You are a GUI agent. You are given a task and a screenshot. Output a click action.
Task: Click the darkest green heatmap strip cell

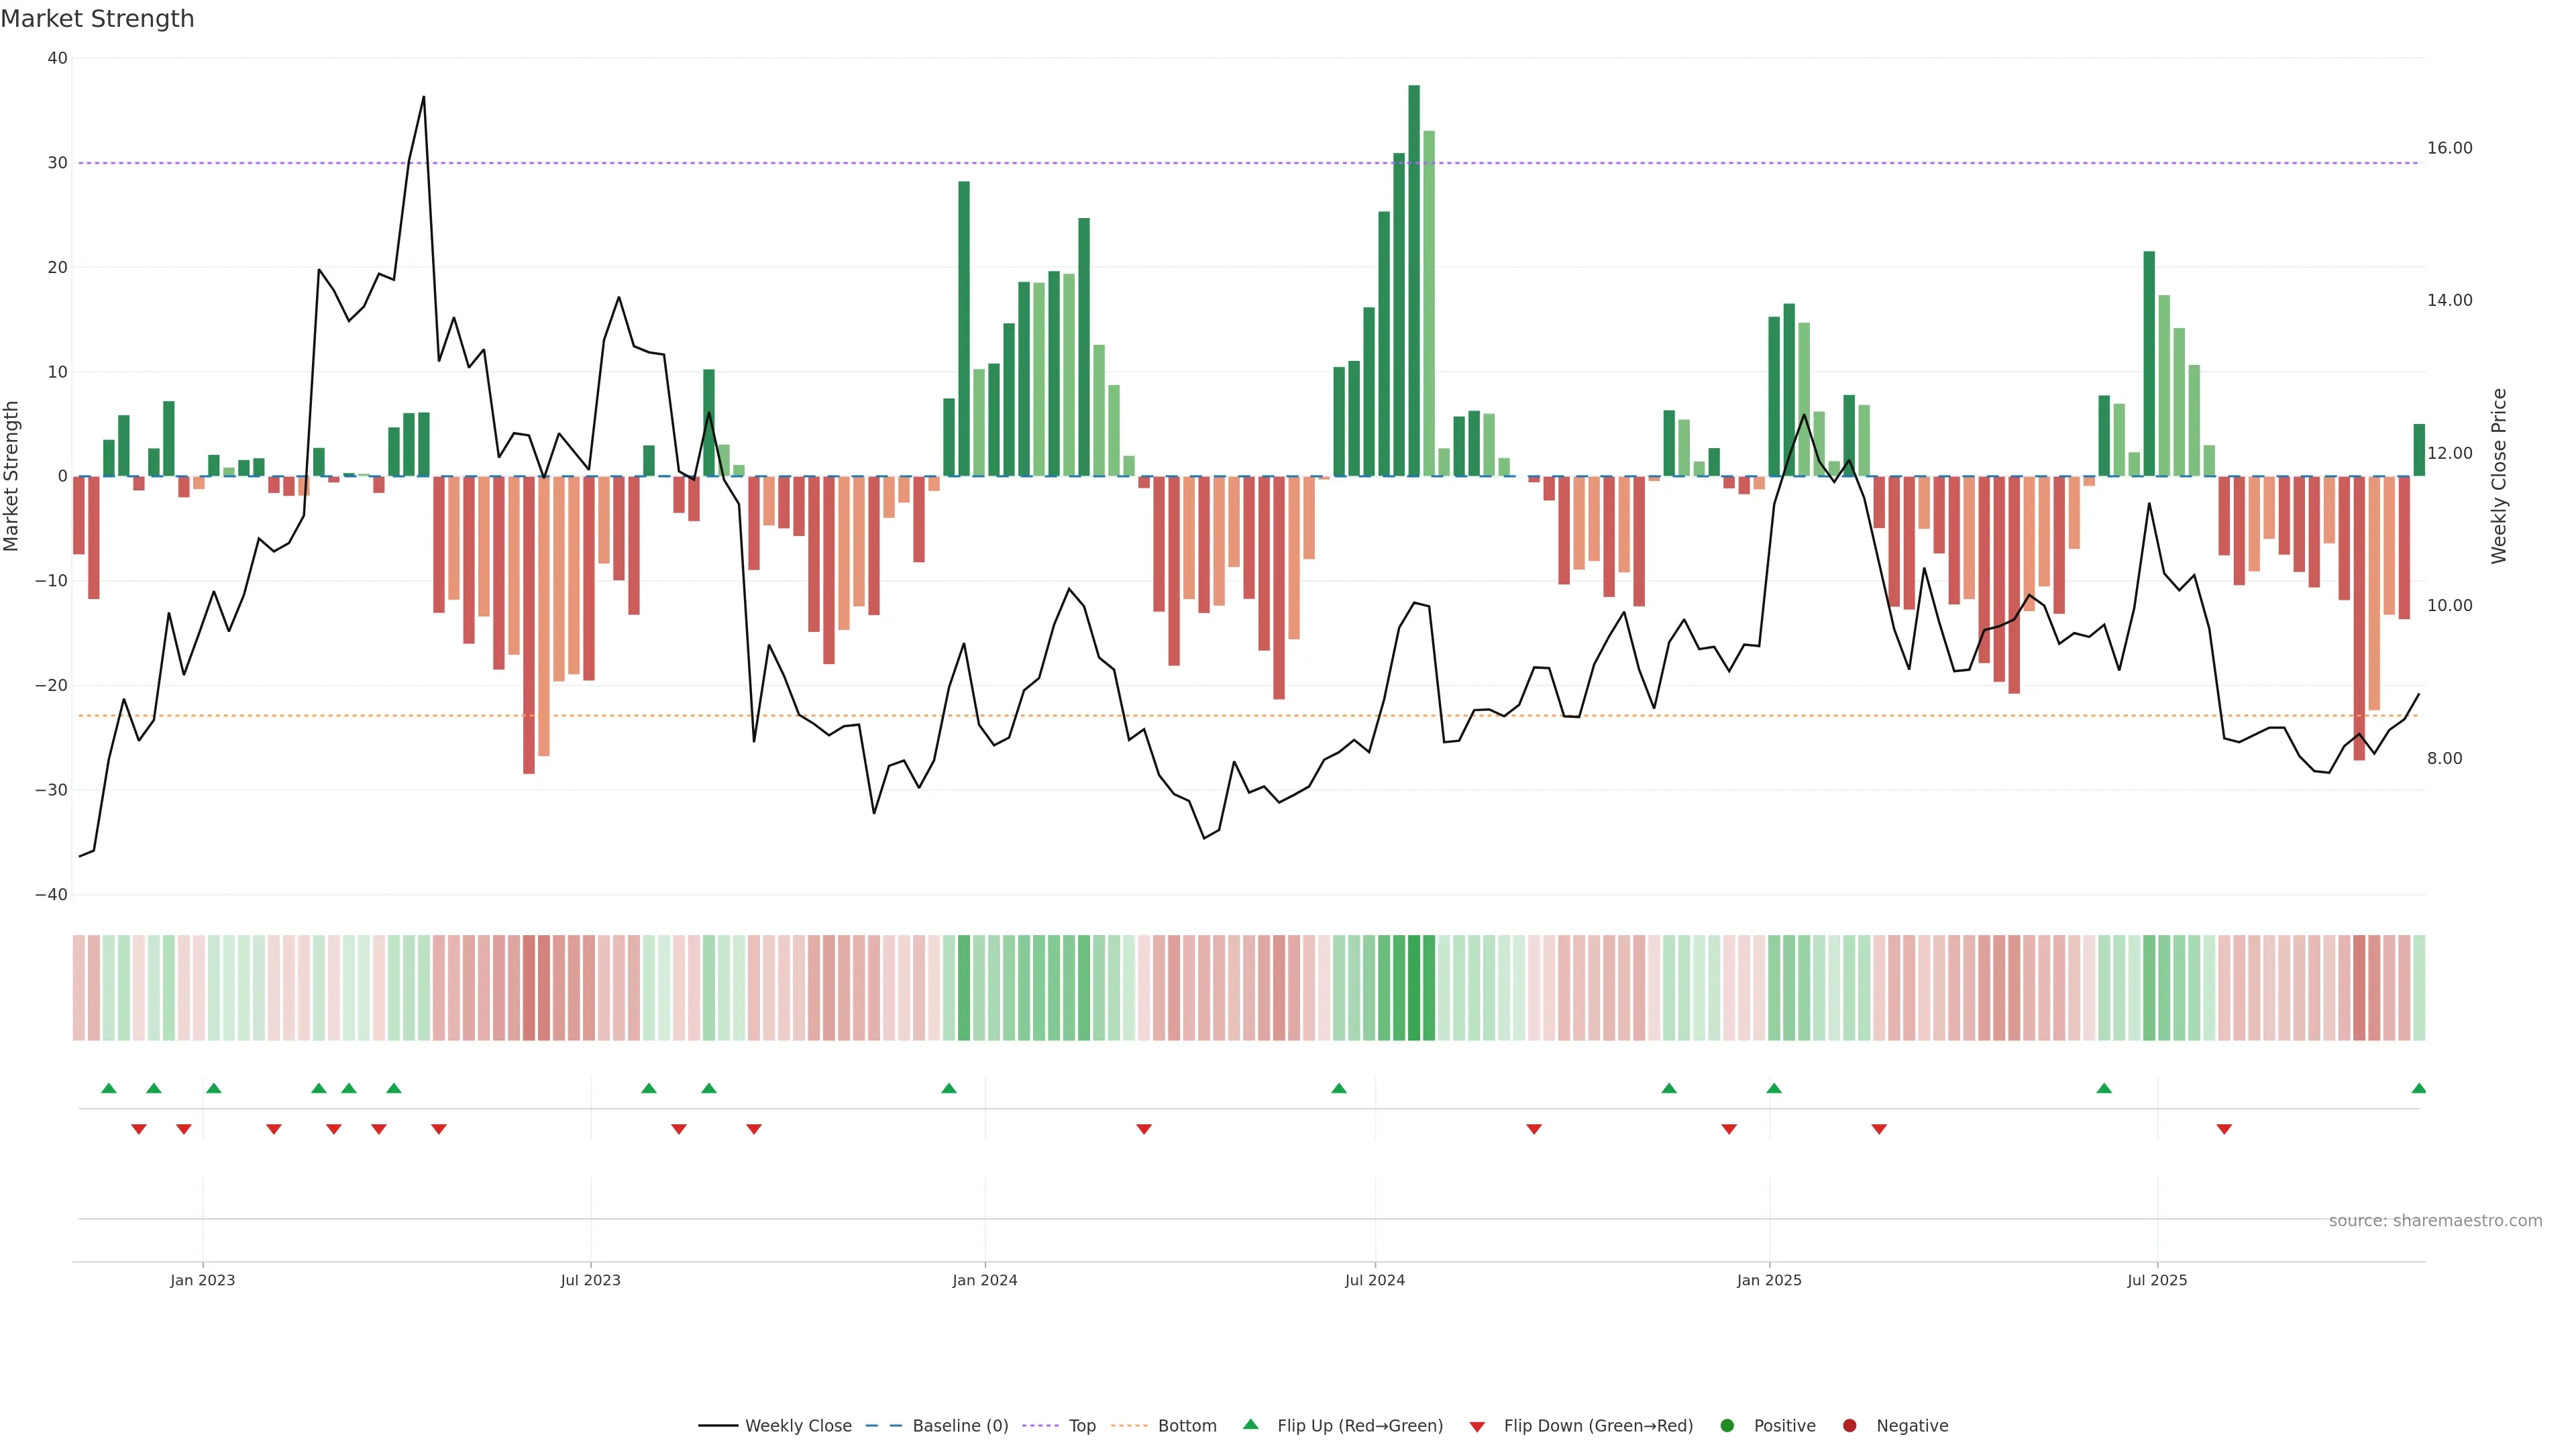tap(1414, 988)
